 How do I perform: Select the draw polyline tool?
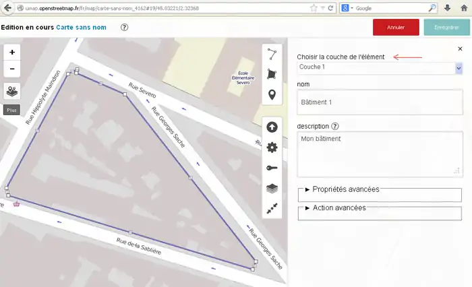(x=272, y=55)
